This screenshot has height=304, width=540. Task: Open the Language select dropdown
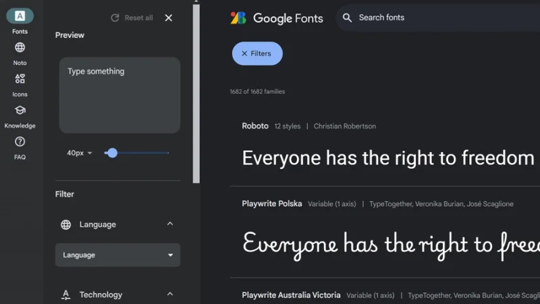click(x=117, y=255)
